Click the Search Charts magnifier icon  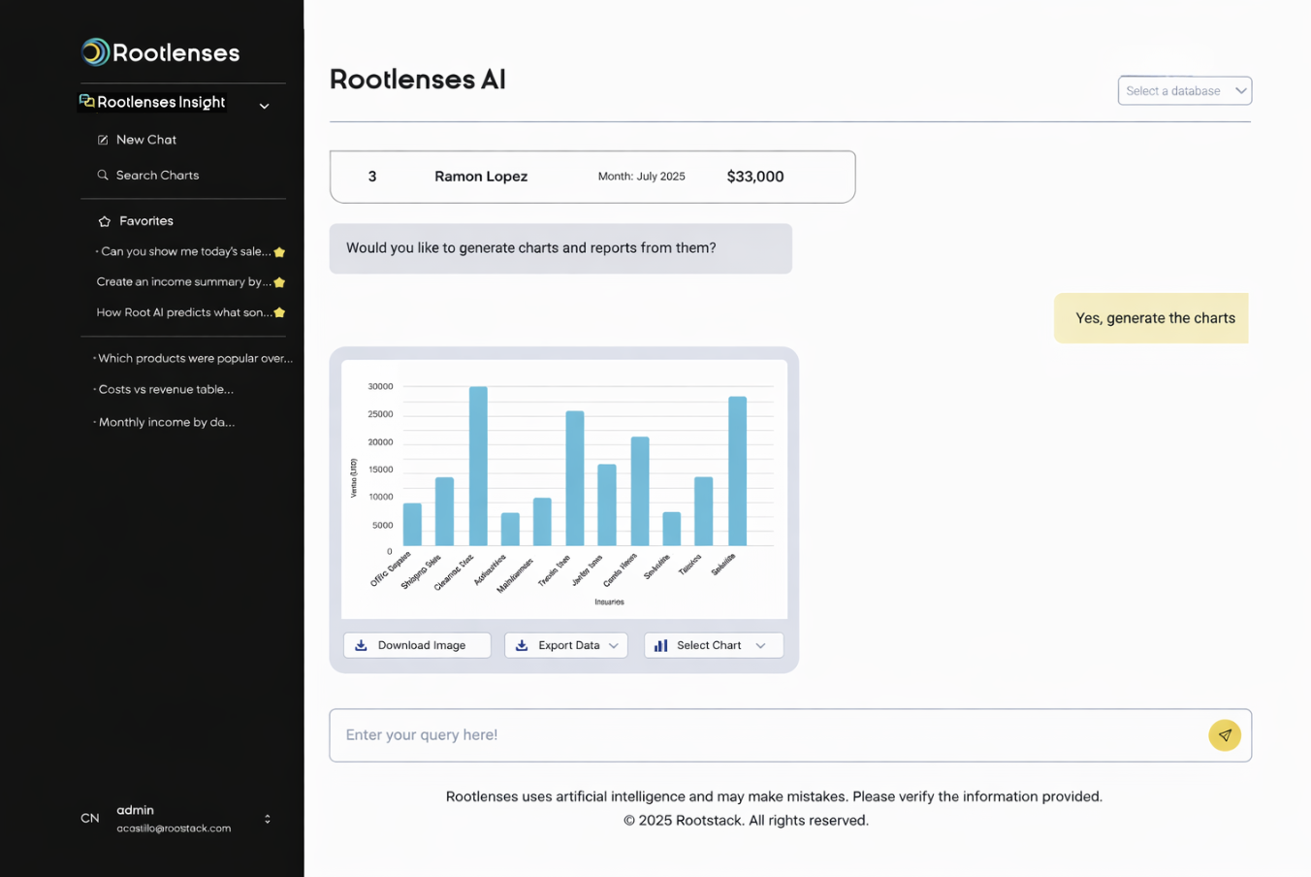[x=103, y=176]
